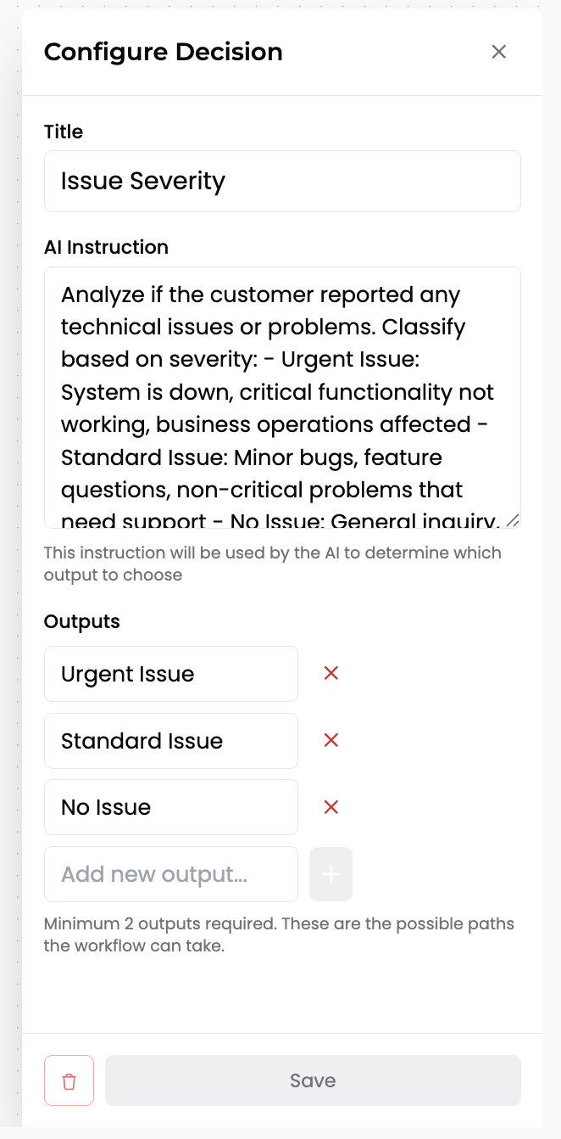Select the Urgent Issue output field
Image resolution: width=561 pixels, height=1139 pixels.
tap(169, 673)
